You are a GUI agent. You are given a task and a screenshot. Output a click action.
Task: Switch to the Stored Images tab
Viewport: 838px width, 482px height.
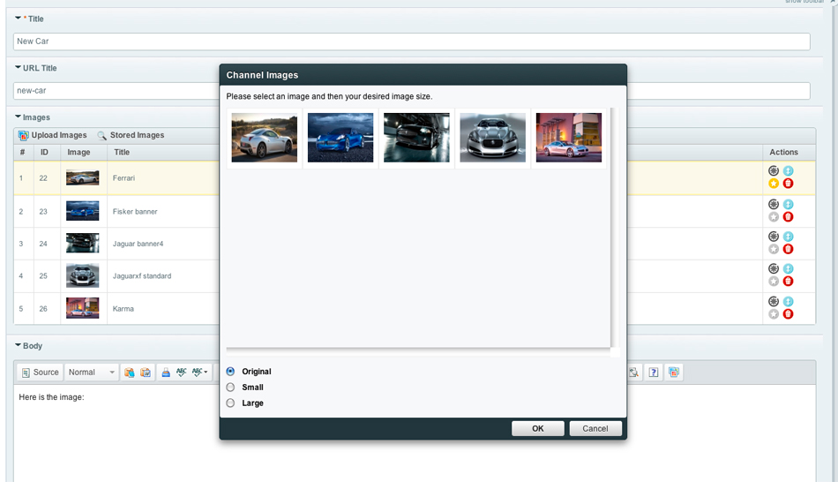click(131, 135)
